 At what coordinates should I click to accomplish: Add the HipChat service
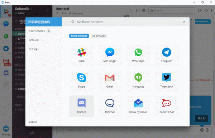click(110, 106)
